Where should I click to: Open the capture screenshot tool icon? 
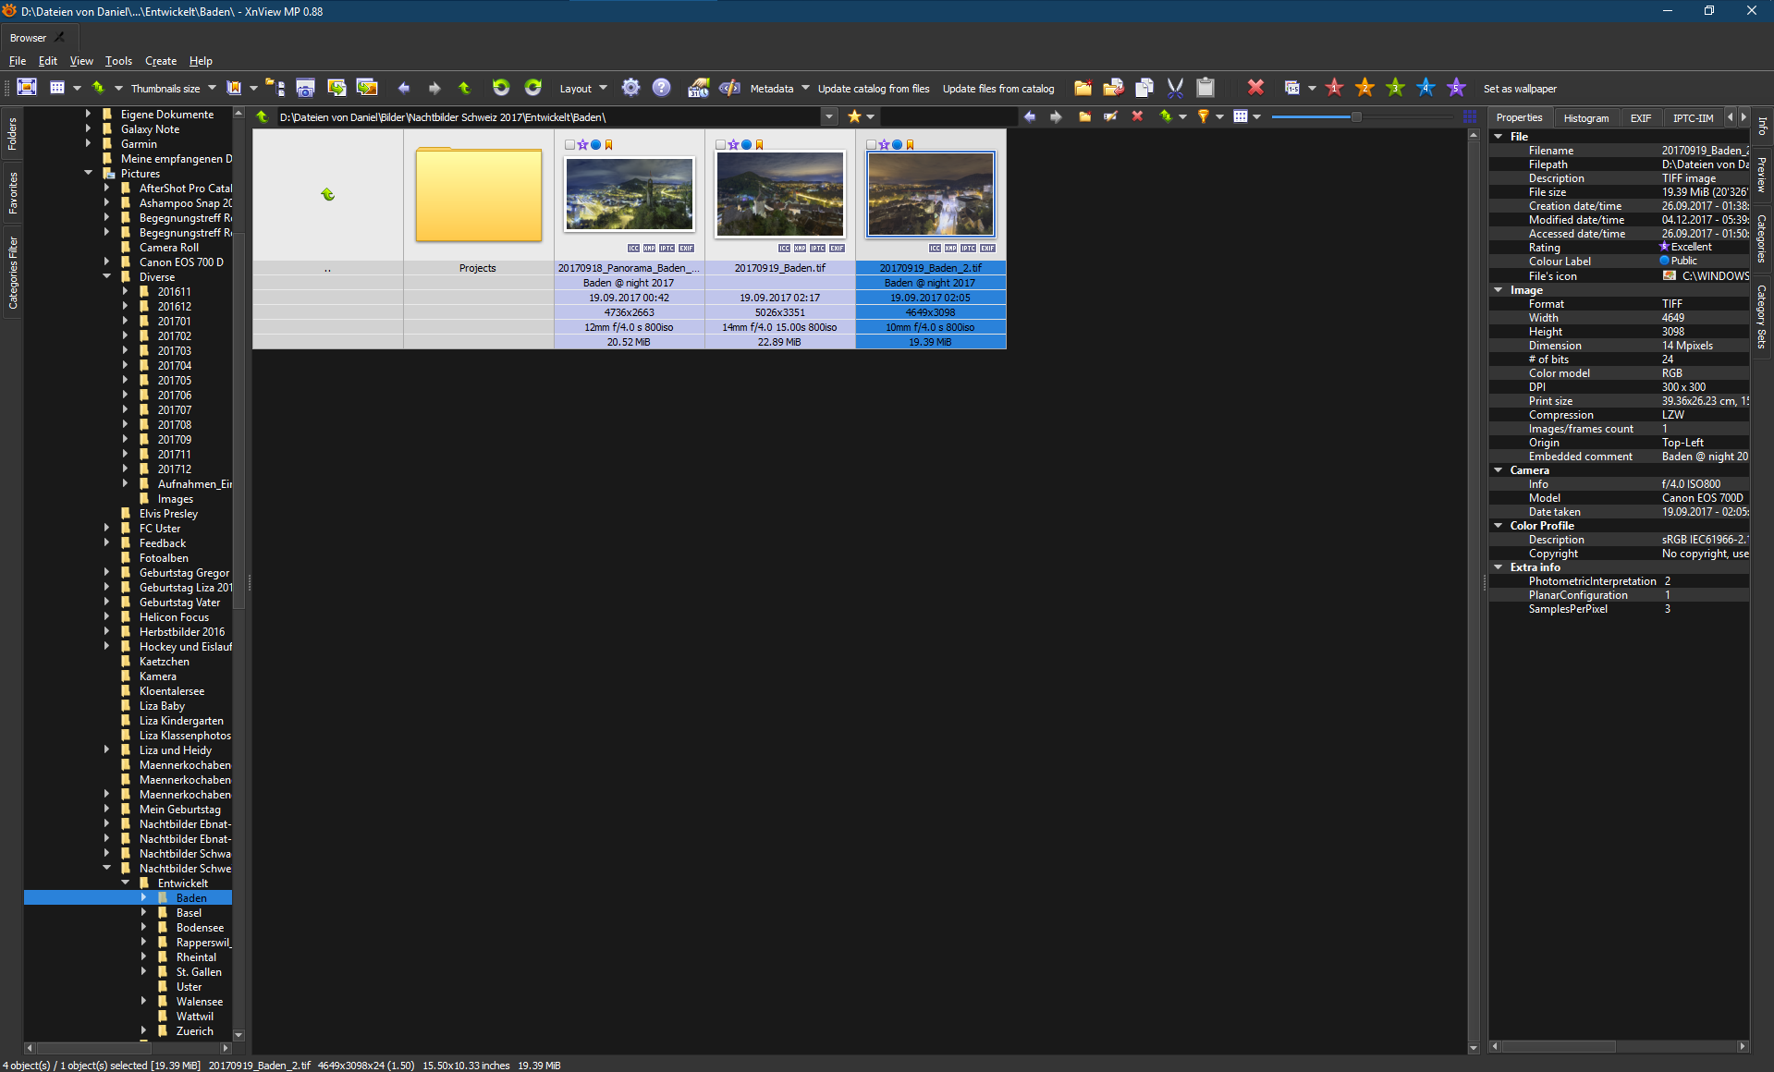[x=305, y=88]
